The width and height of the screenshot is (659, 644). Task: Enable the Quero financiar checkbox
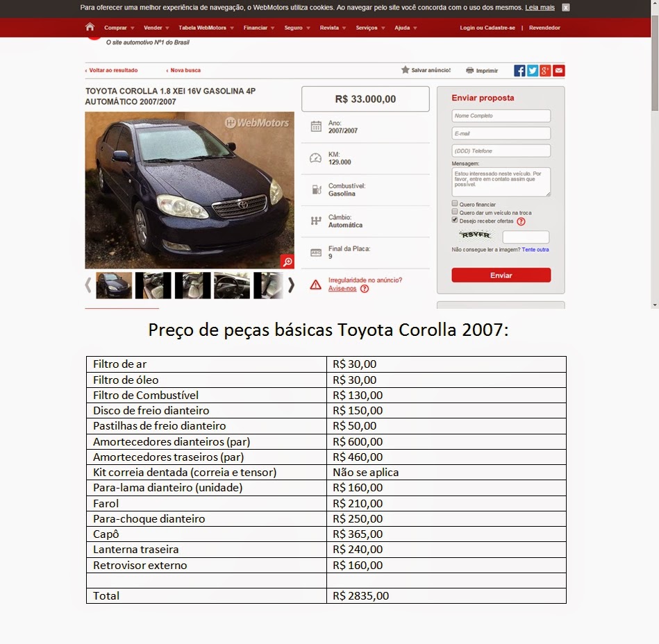pos(454,203)
